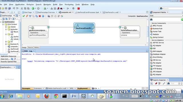
Task: Select JMS Adapter in palette
Action: (156, 72)
